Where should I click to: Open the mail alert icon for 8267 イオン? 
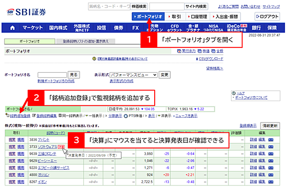tap(271, 182)
